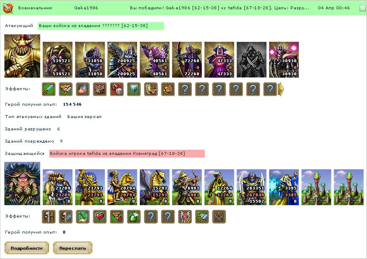Click the XP dragon effect icon

pos(185,216)
